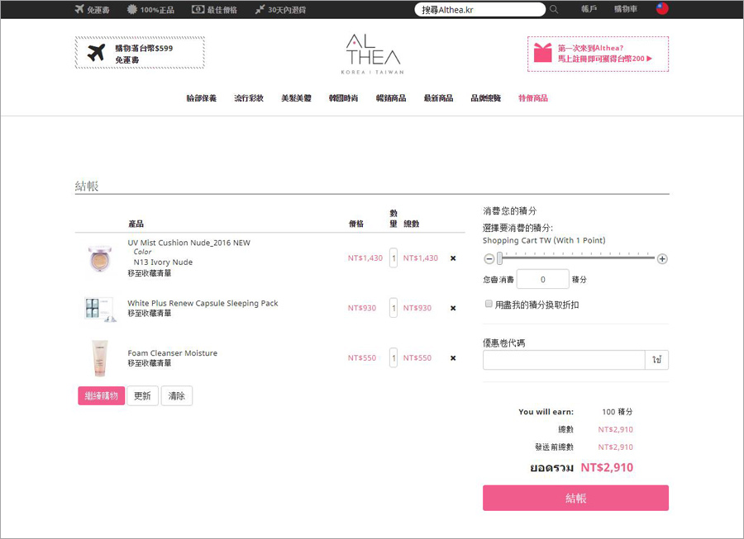Viewport: 744px width, 539px height.
Task: Click the pink 繼續購物 button
Action: point(102,396)
